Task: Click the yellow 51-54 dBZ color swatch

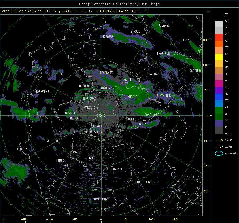Action: pyautogui.click(x=219, y=57)
